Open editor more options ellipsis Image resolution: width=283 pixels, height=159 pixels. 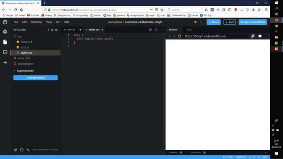point(162,30)
